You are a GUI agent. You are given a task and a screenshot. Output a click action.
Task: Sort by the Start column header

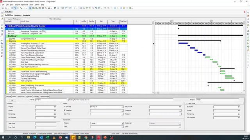(102, 22)
